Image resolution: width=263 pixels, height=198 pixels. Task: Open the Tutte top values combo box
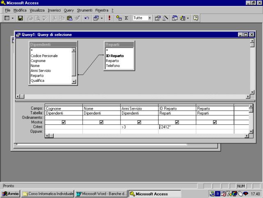pos(150,18)
